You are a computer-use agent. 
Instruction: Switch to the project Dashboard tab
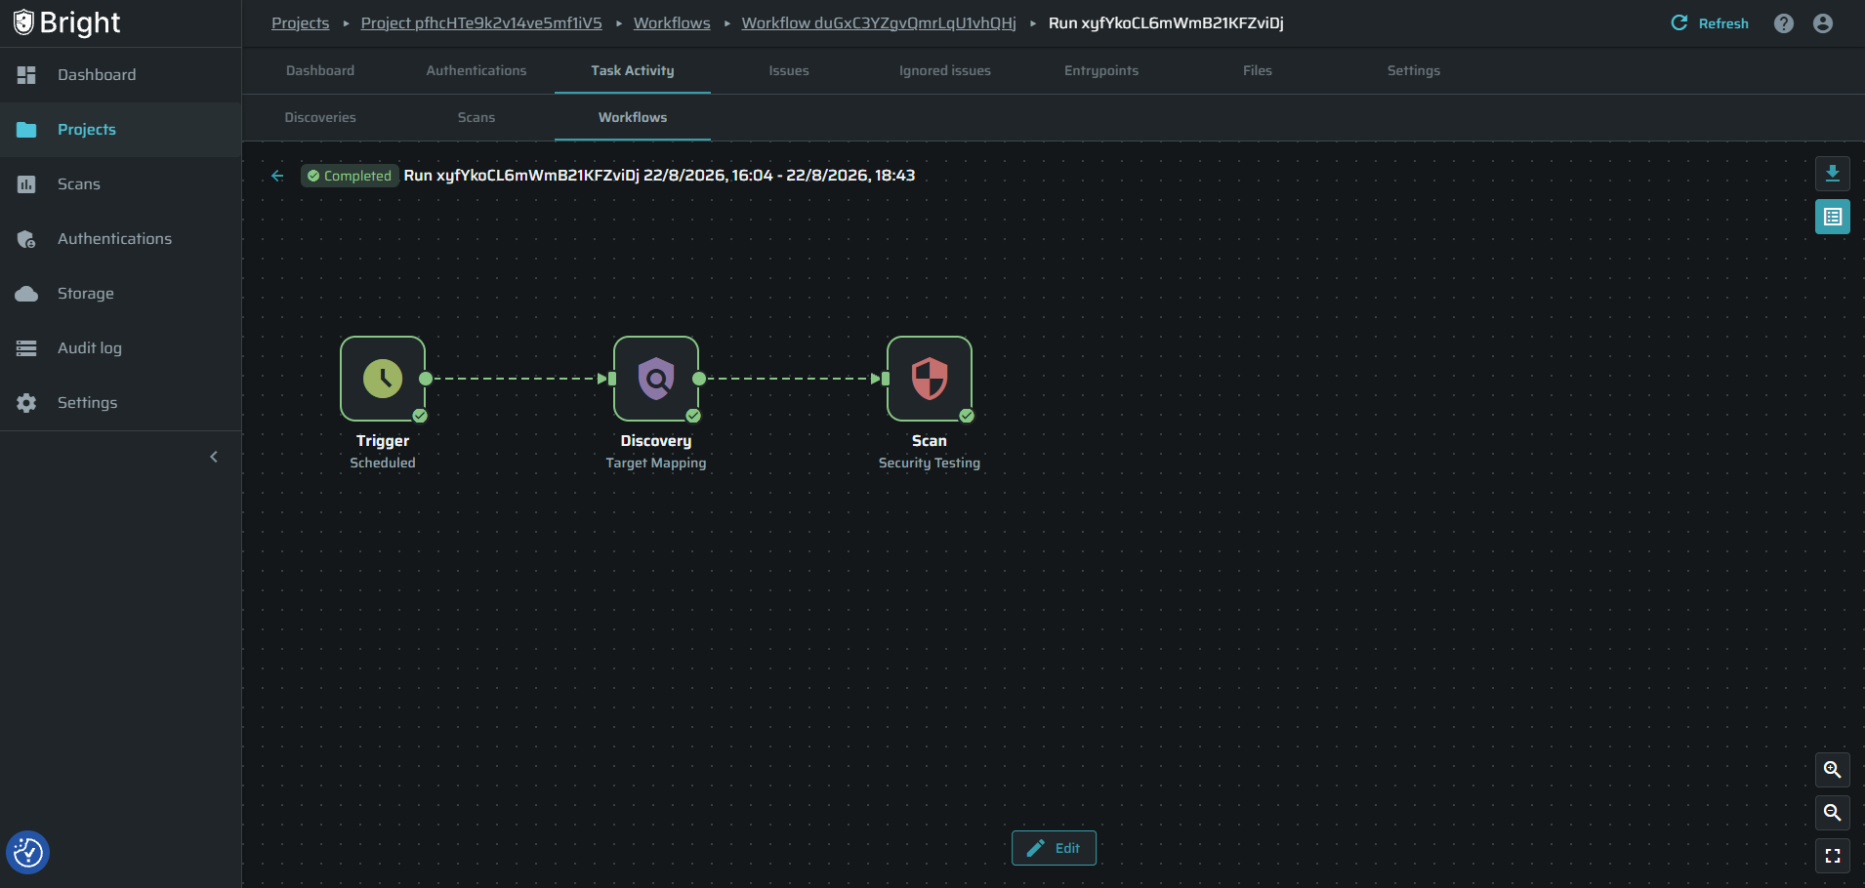320,71
